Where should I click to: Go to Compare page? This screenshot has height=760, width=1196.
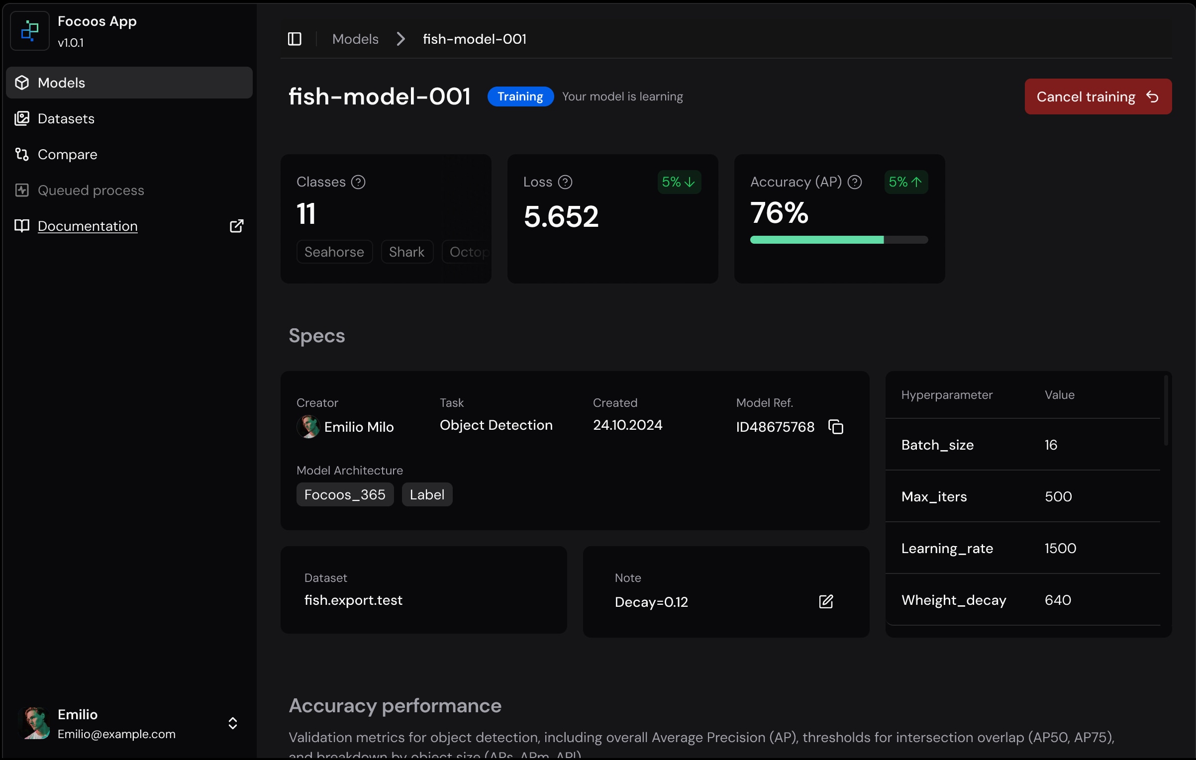click(67, 154)
